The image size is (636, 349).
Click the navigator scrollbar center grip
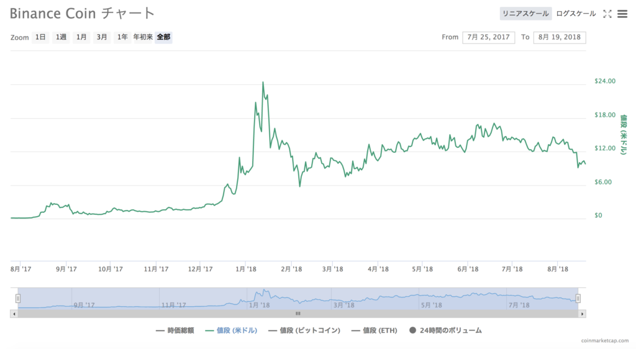click(x=298, y=314)
